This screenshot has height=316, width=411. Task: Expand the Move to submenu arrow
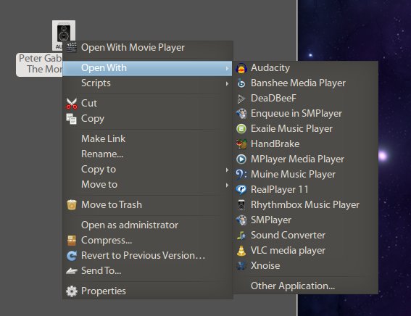coord(227,185)
